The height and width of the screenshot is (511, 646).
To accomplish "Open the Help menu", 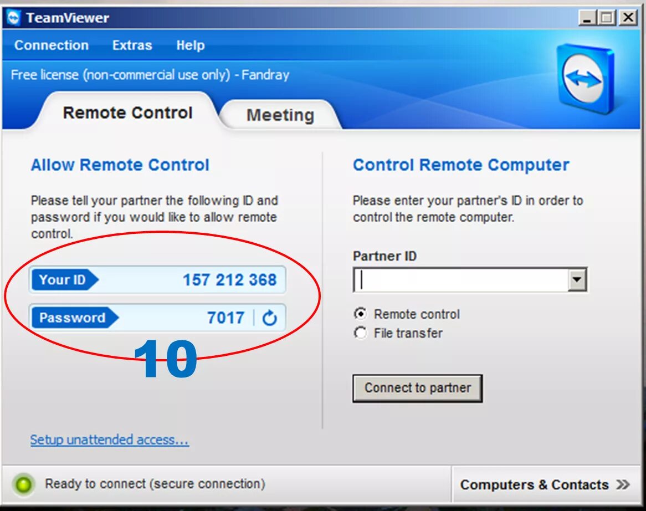I will [x=191, y=45].
